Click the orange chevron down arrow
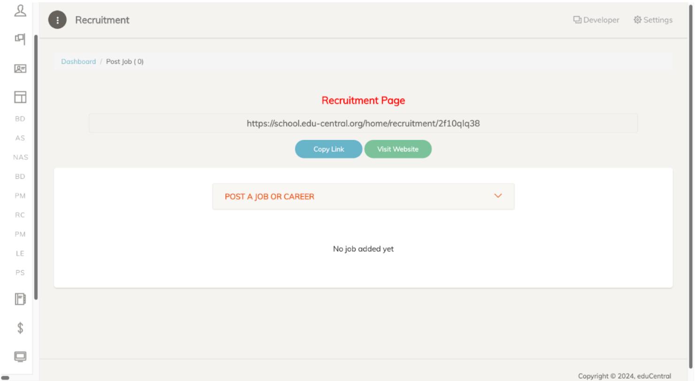Screen dimensions: 696x381 tap(498, 196)
